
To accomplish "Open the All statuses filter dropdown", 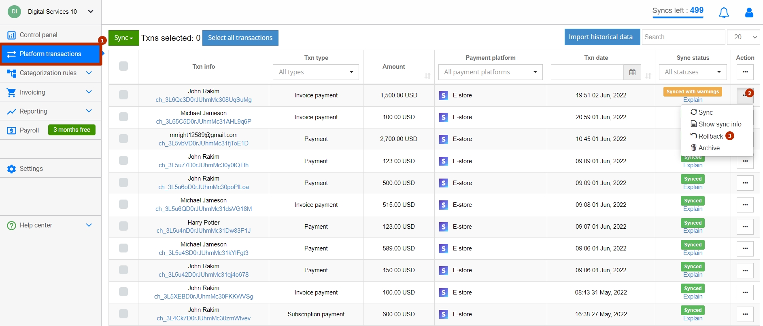I will pos(693,72).
